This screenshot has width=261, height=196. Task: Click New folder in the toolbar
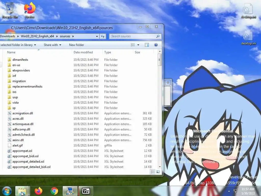pyautogui.click(x=76, y=45)
